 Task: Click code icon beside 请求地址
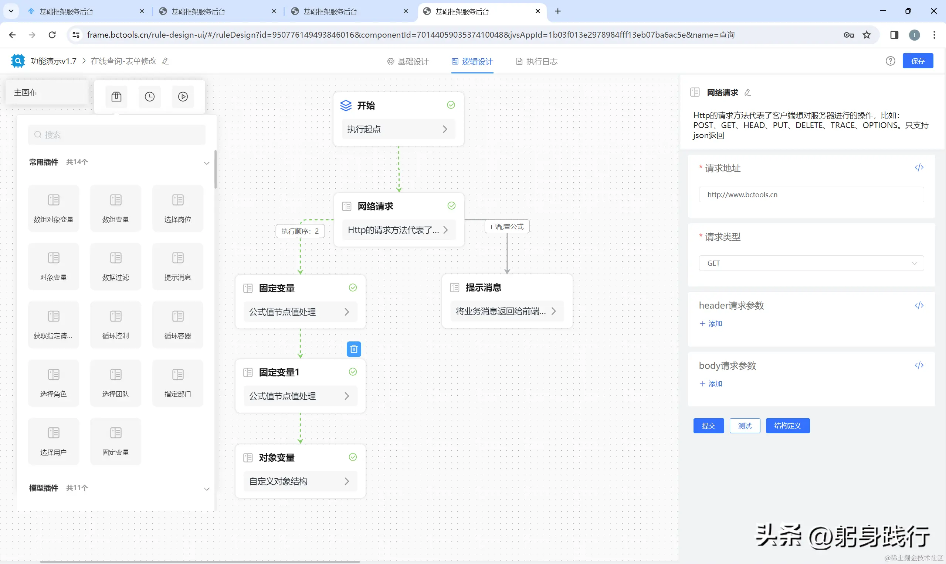click(x=919, y=168)
